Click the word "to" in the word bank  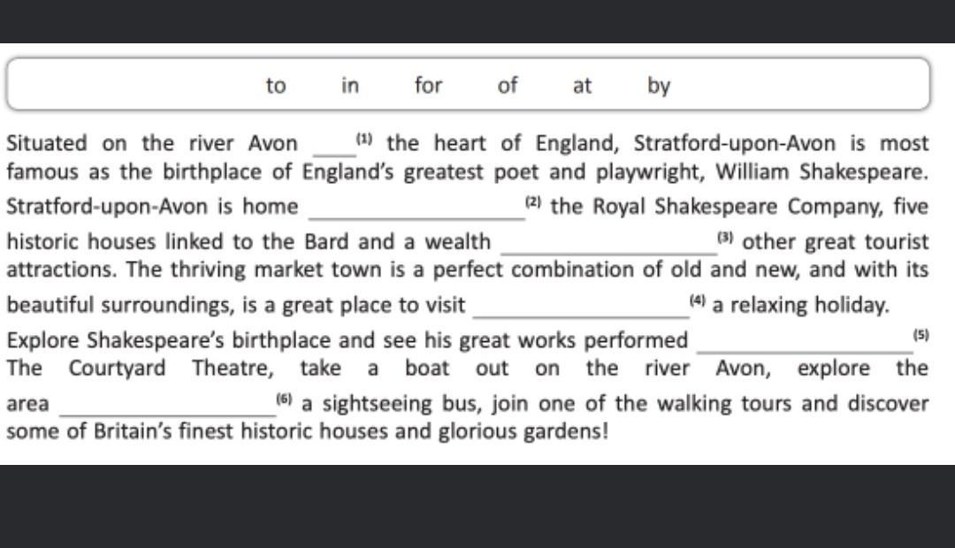(276, 86)
